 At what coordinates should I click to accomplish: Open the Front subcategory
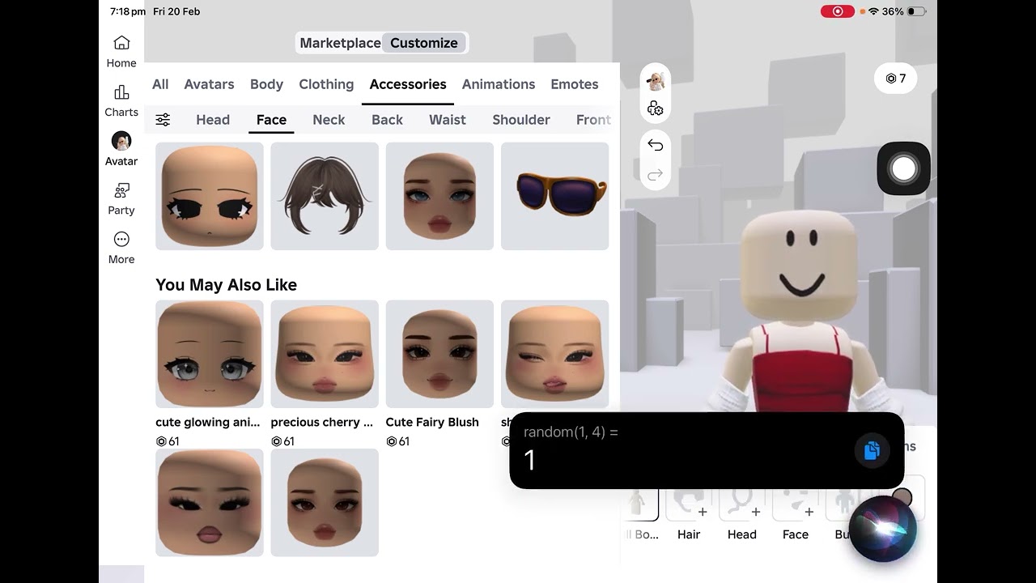(593, 120)
